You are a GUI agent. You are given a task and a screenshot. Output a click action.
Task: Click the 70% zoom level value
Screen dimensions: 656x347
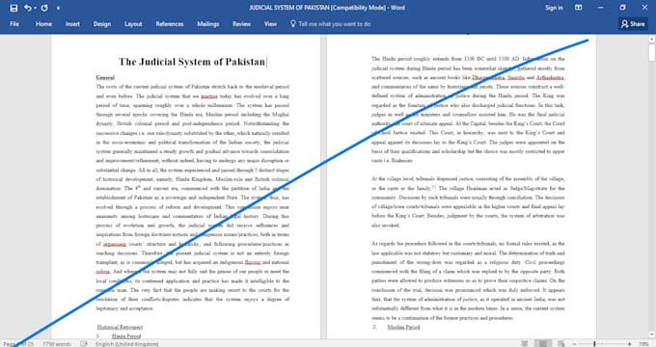643,344
